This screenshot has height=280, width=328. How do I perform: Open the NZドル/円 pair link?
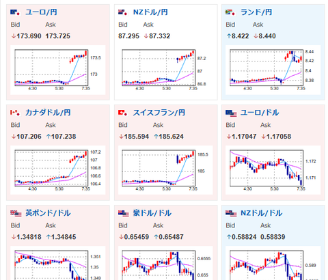[x=150, y=12]
